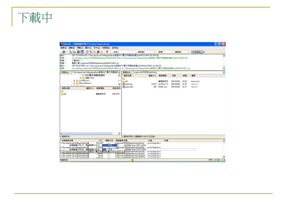Click the 快速連線(Q) button
Screen dimensions: 287x215
[x=197, y=52]
